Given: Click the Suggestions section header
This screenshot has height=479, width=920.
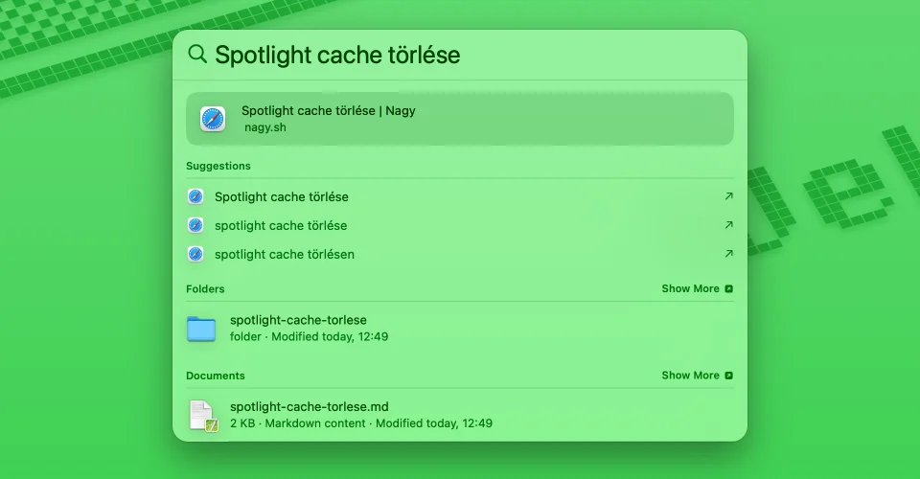Looking at the screenshot, I should (x=218, y=166).
